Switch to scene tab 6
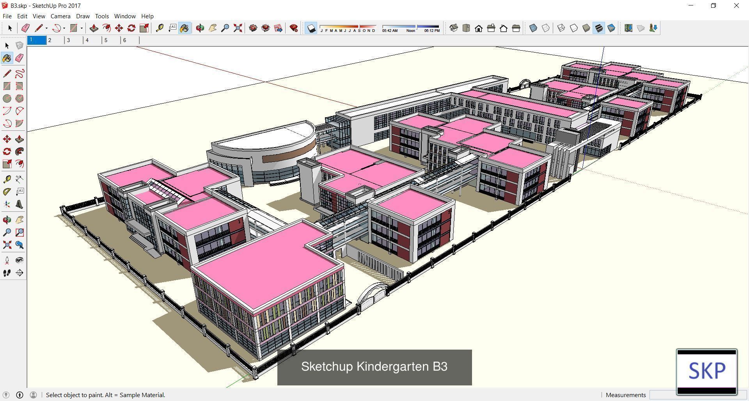Viewport: 749px width, 401px height. point(130,40)
